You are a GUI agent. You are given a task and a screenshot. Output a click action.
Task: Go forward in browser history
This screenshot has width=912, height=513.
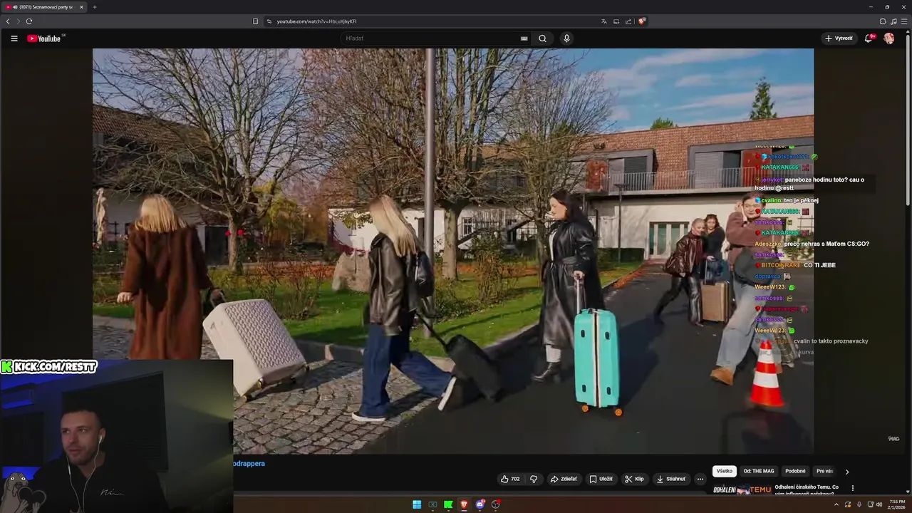[18, 21]
